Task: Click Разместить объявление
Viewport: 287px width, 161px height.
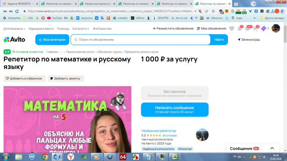Action: pos(173,28)
